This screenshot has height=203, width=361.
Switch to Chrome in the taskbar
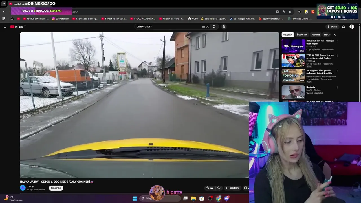(218, 198)
